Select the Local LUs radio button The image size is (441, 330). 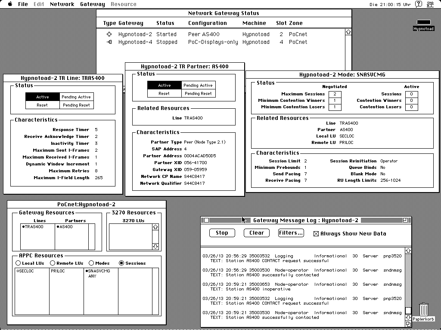click(x=18, y=263)
